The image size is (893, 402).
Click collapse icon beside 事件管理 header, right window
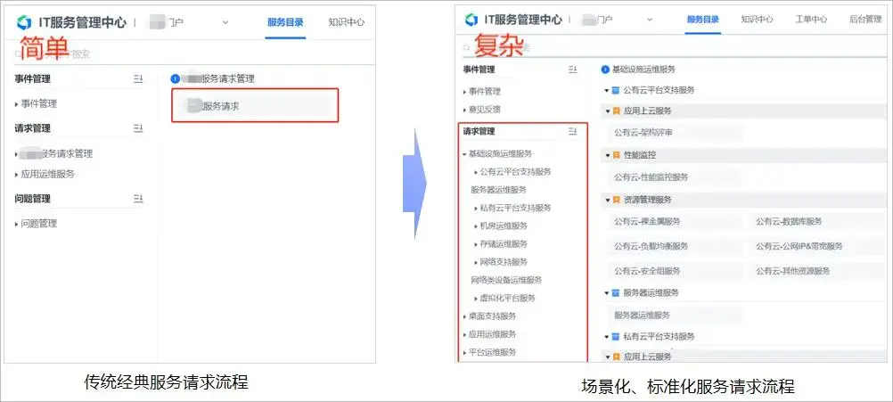(572, 70)
